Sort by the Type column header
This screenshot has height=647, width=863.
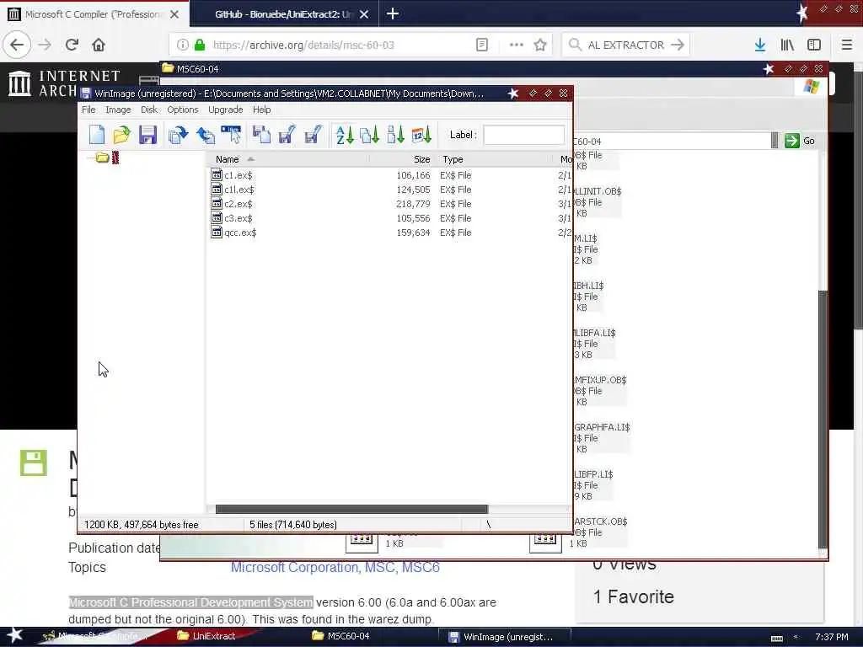tap(494, 159)
